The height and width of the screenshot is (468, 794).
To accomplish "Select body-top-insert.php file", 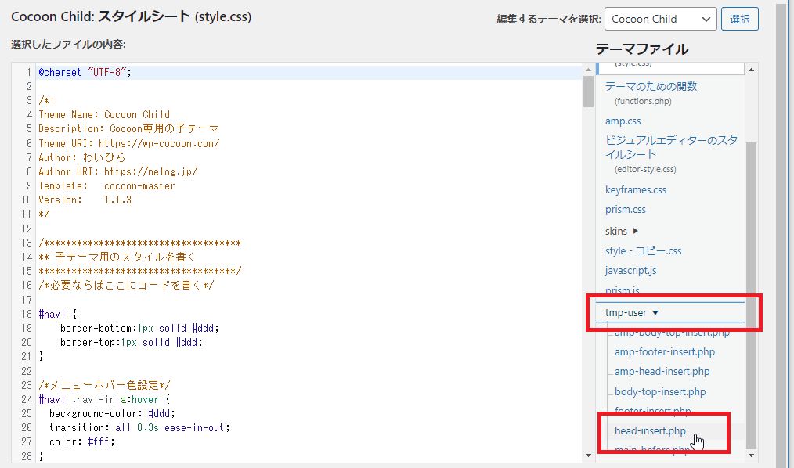I will tap(659, 392).
